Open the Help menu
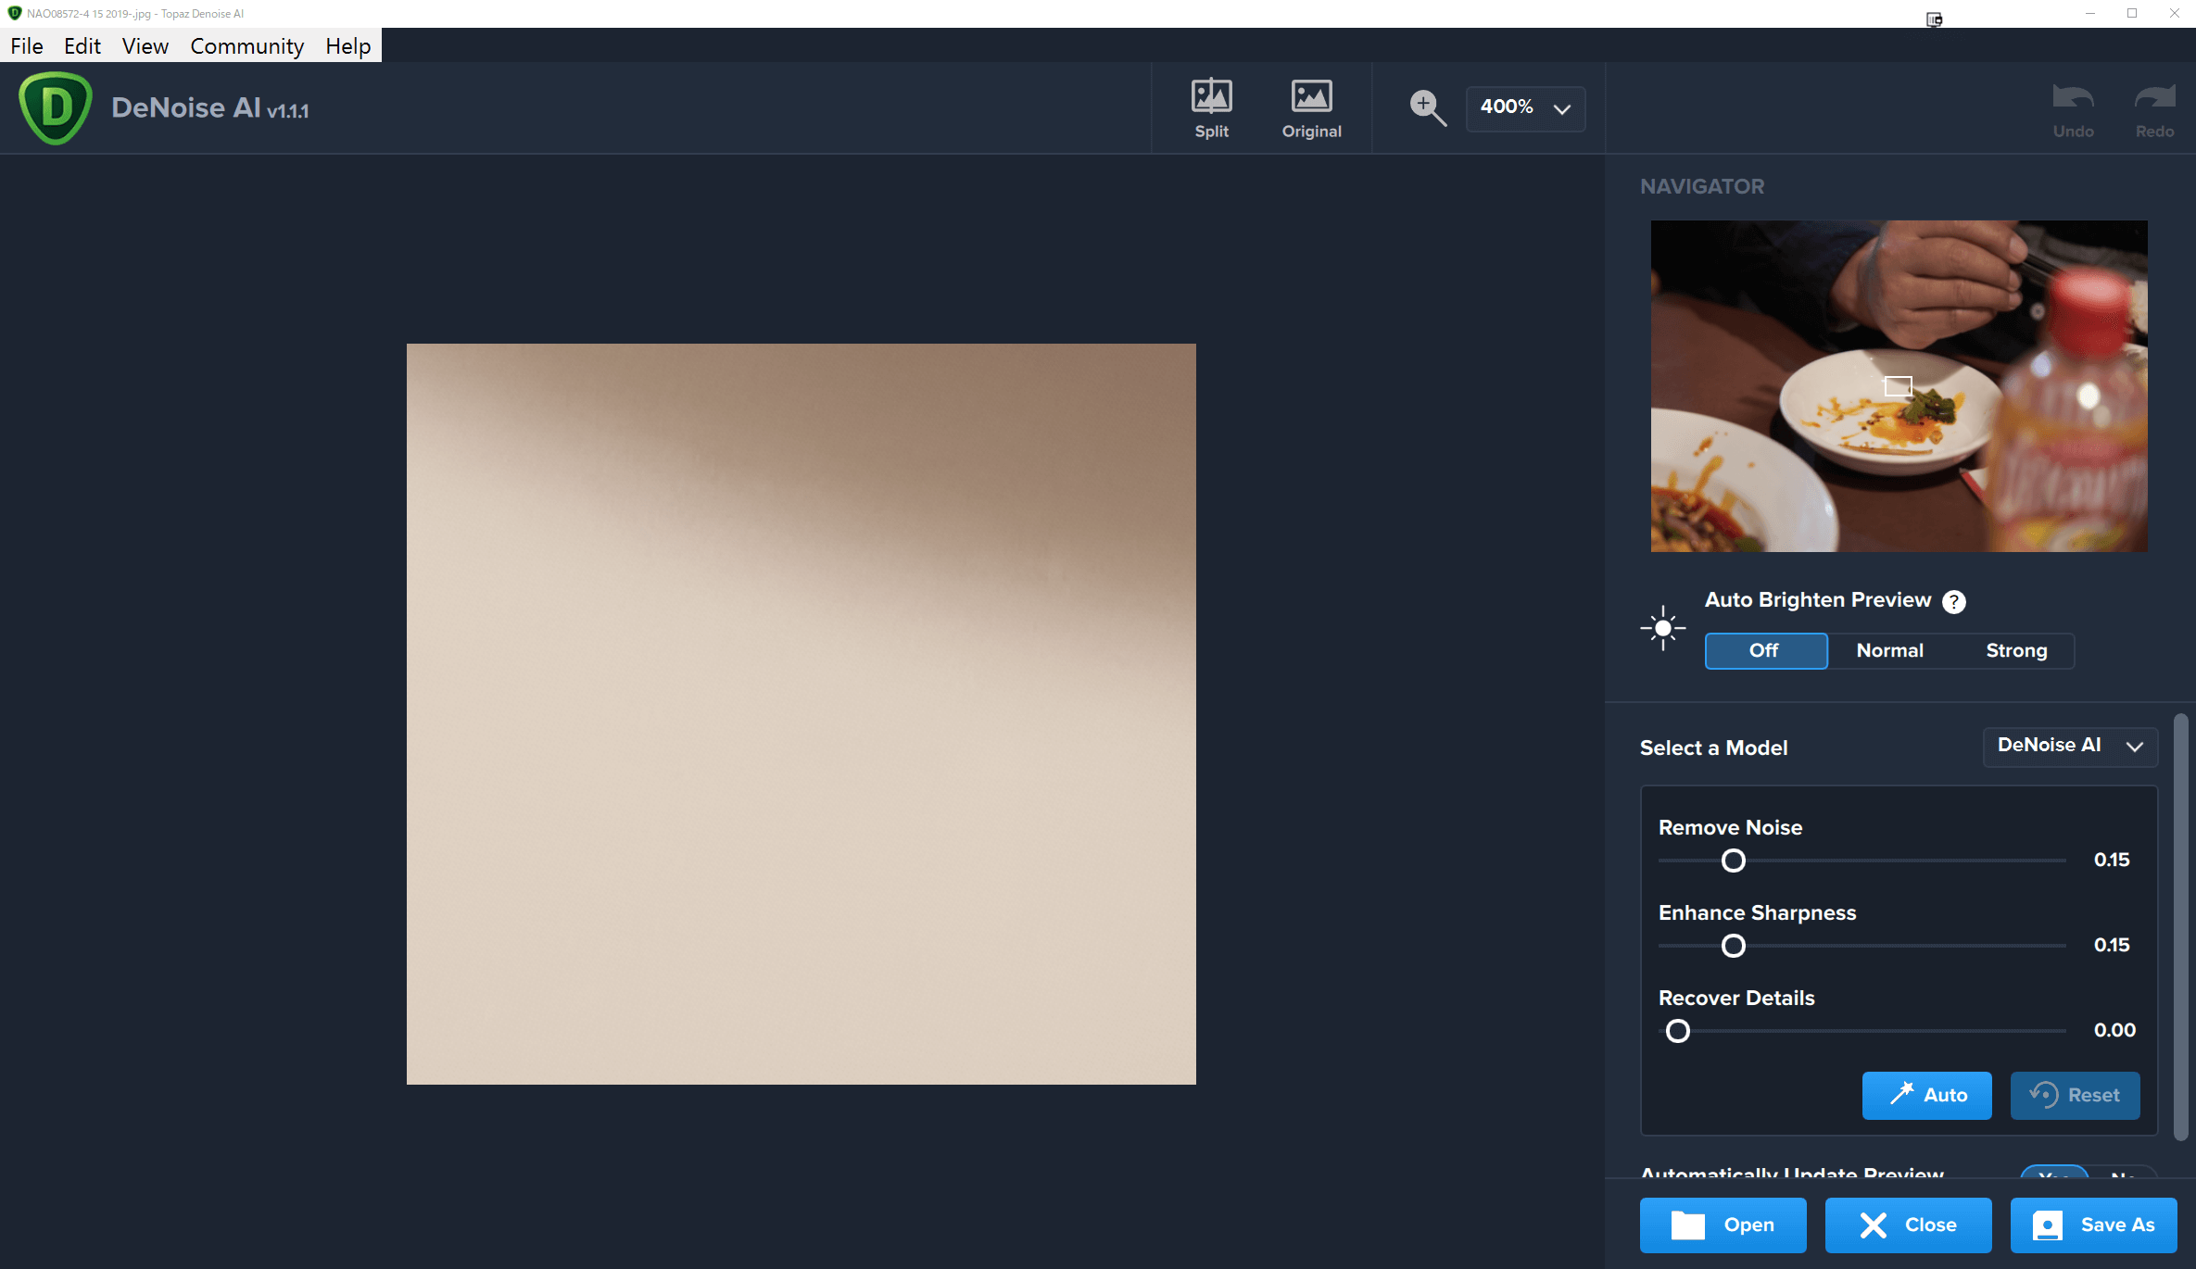The image size is (2196, 1269). (x=347, y=45)
